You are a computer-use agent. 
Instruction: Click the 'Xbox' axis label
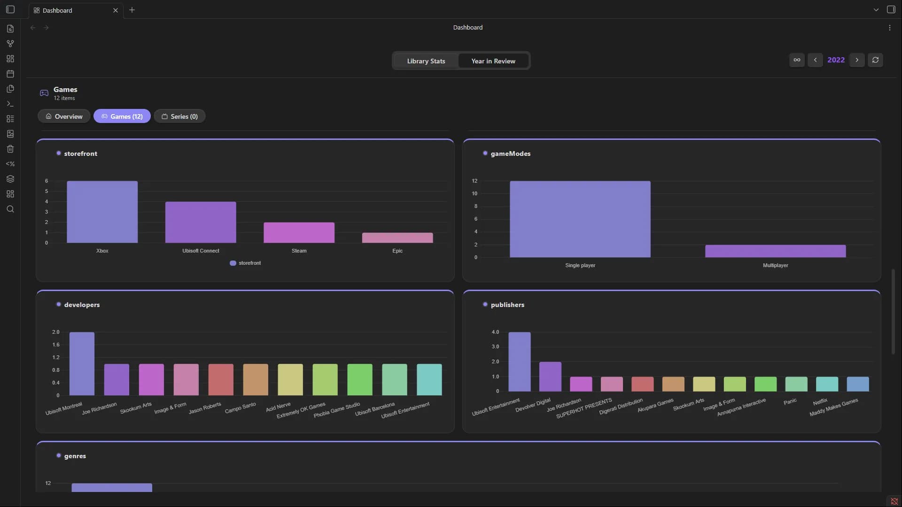click(102, 251)
